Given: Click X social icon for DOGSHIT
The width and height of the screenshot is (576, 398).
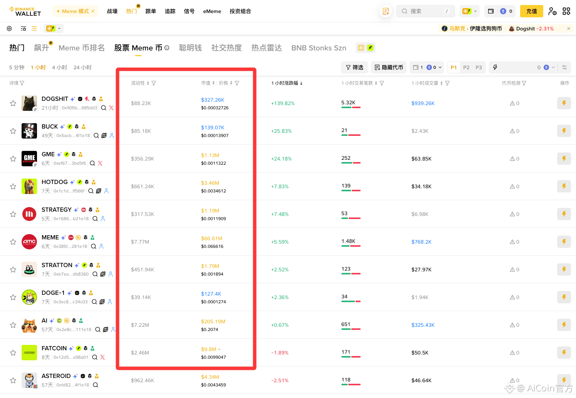Looking at the screenshot, I should [x=111, y=108].
